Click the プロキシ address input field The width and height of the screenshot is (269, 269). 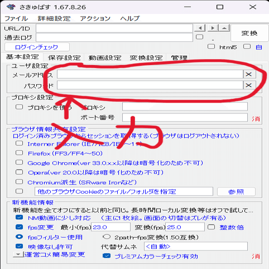point(185,107)
